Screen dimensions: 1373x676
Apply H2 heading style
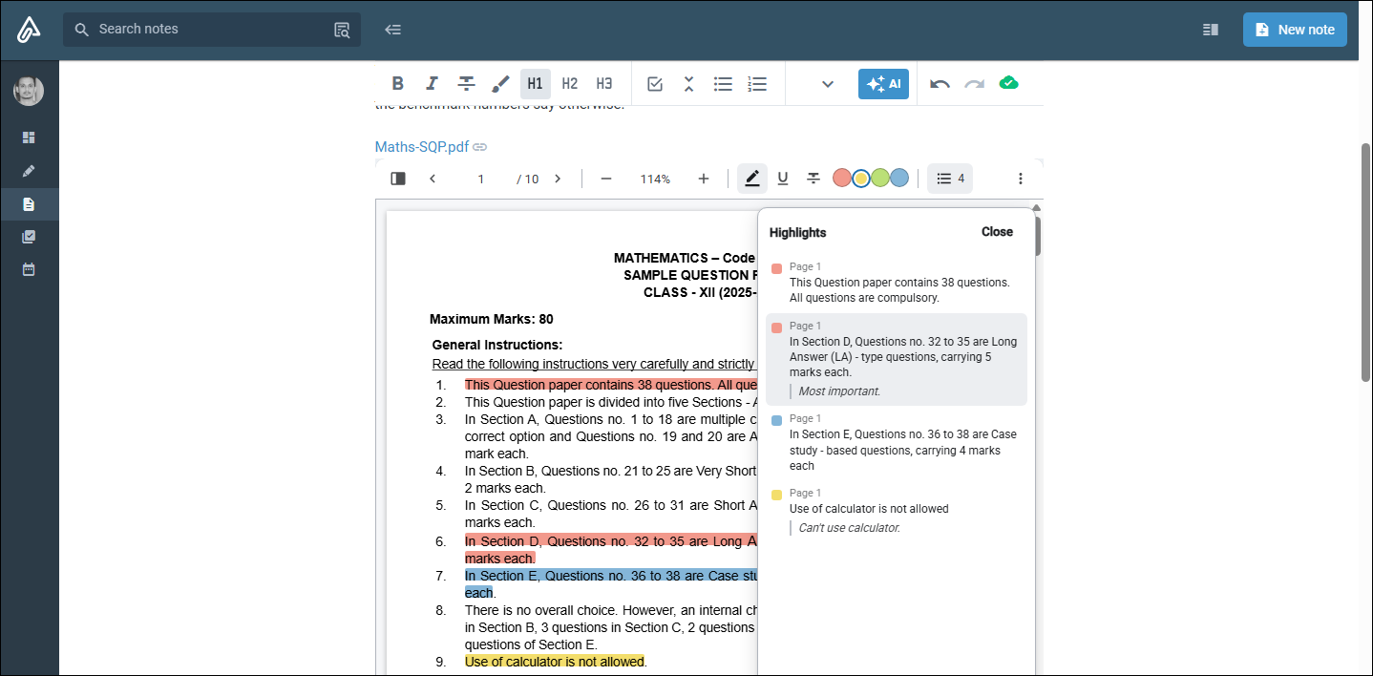(570, 84)
